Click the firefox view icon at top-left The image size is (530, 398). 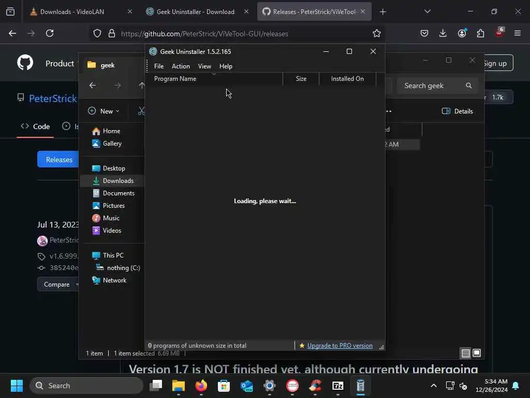coord(10,12)
